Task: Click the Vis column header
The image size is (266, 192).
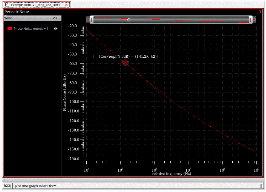Action: 55,18
